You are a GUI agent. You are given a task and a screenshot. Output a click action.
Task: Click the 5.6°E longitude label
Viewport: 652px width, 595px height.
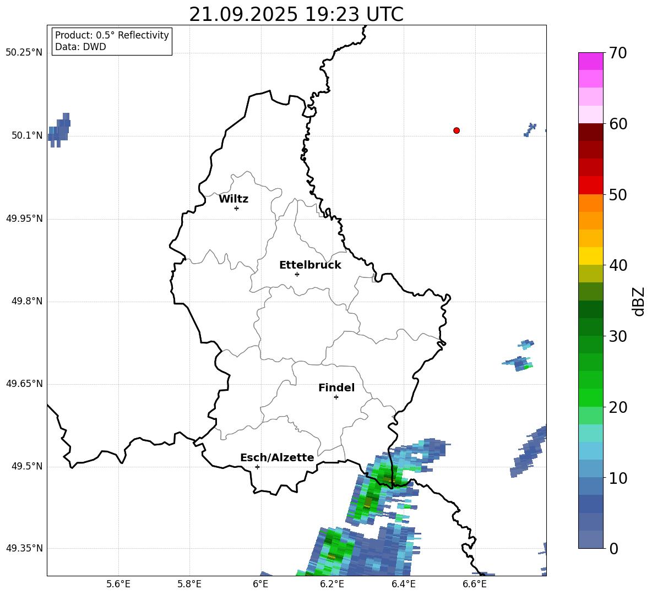coord(118,584)
